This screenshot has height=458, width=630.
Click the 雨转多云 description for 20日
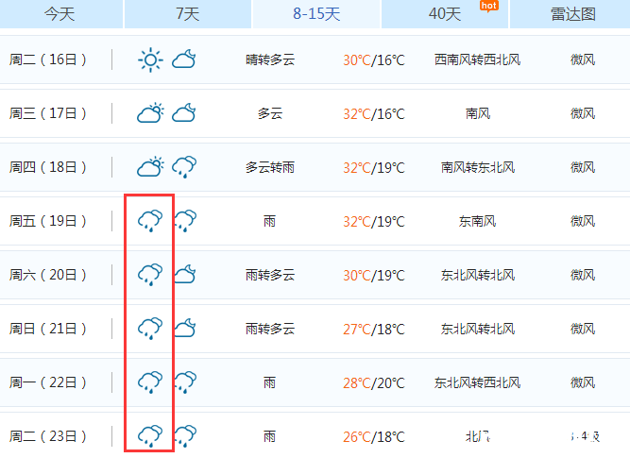tap(270, 275)
